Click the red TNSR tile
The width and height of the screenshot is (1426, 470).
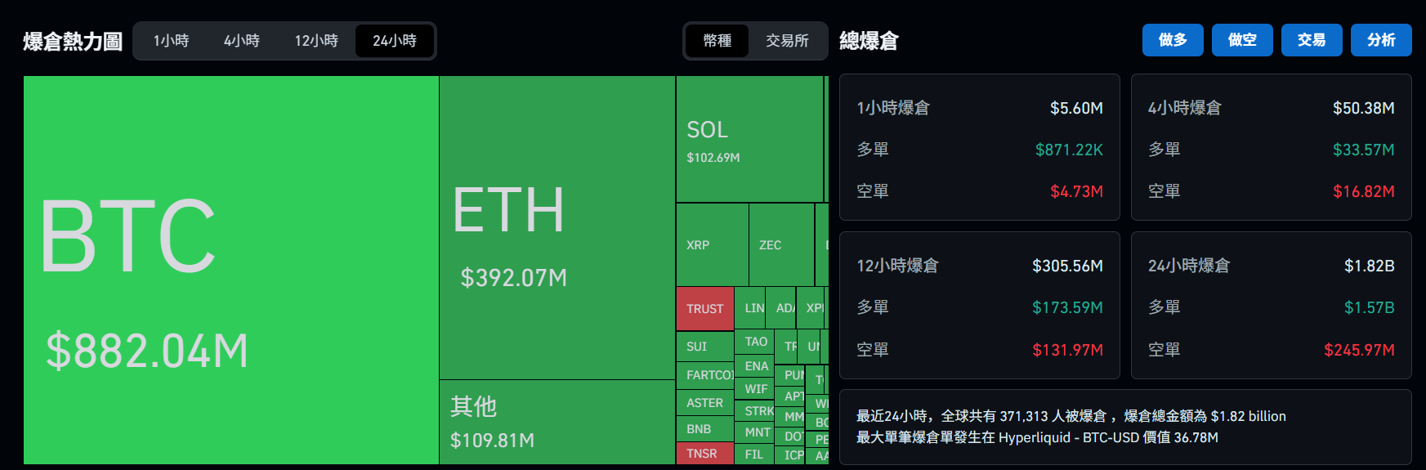[x=704, y=454]
